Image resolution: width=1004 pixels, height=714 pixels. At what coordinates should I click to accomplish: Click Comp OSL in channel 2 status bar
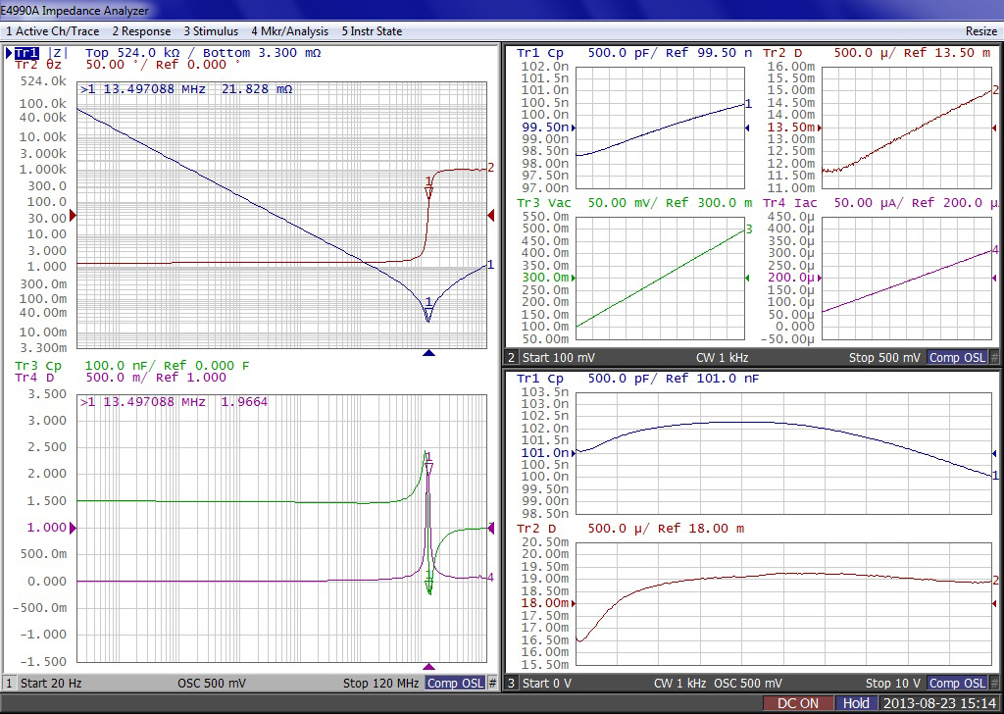[958, 358]
